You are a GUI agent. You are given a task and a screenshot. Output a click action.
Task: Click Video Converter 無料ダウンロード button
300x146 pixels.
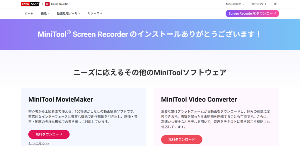tap(182, 140)
